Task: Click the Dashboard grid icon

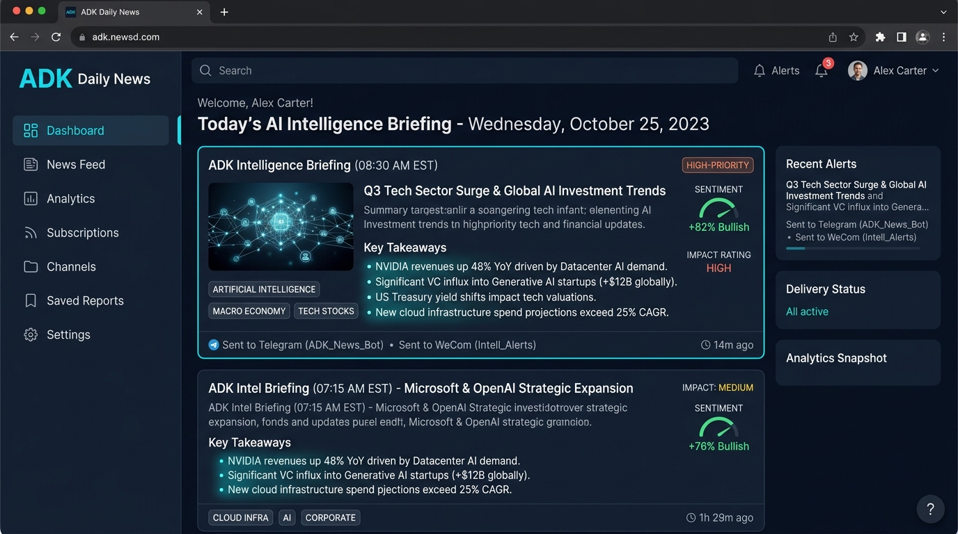Action: [31, 131]
